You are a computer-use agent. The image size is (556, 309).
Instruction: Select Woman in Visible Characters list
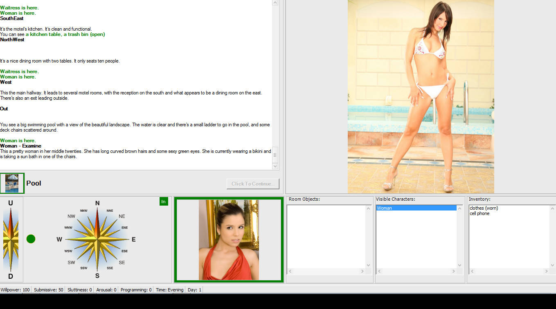coord(416,208)
